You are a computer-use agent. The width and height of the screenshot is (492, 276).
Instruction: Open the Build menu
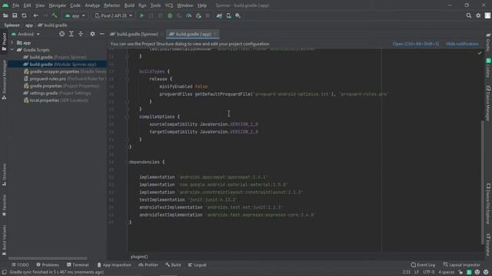(x=129, y=5)
